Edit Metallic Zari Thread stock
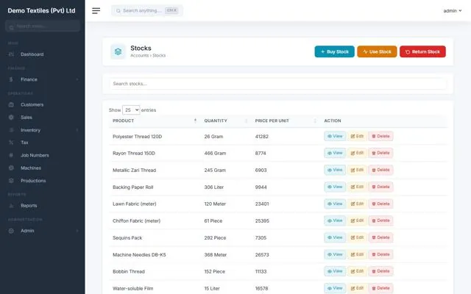Screen dimensions: 471x294 (x=357, y=170)
